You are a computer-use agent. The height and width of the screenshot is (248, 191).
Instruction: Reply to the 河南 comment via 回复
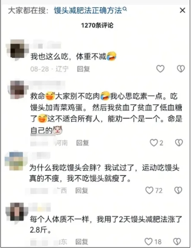[82, 143]
